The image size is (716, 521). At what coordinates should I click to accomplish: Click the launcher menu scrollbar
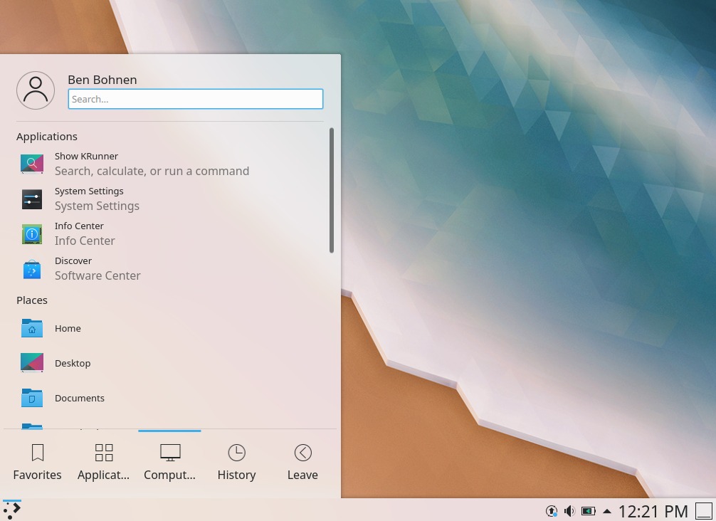point(332,190)
